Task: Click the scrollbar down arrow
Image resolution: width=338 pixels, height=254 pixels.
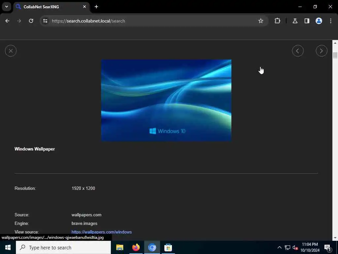Action: [x=335, y=238]
